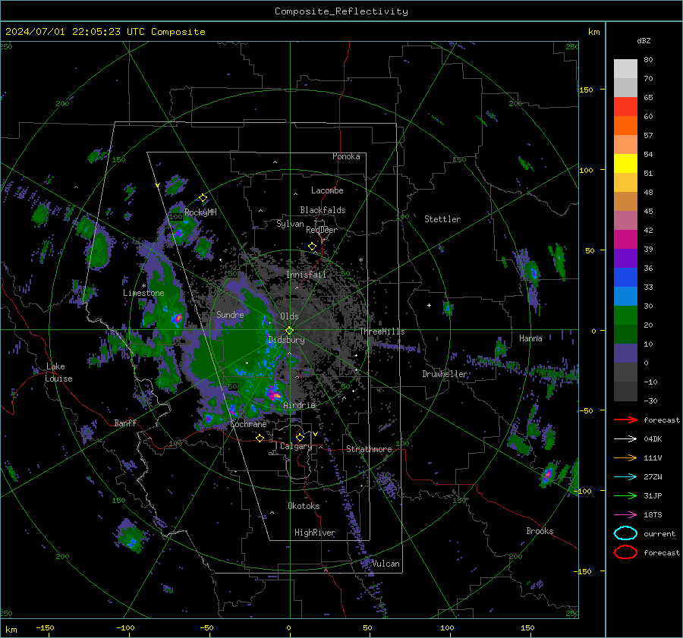Click the white 04DK arrow in legend

click(625, 438)
